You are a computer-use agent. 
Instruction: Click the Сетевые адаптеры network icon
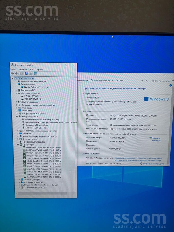click(22, 179)
